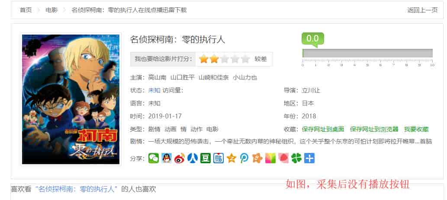Open 电影 breadcrumb link
447x200 pixels.
pyautogui.click(x=51, y=10)
